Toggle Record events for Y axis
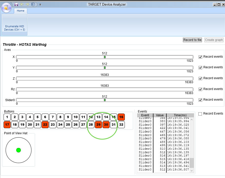 point(200,68)
